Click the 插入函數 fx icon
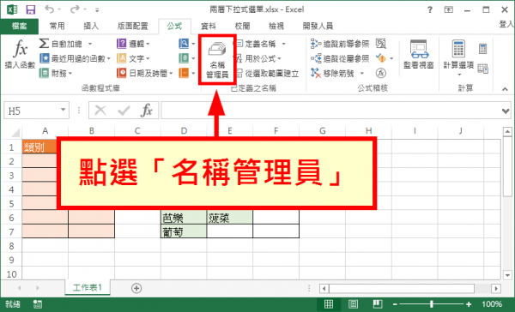 pos(20,54)
